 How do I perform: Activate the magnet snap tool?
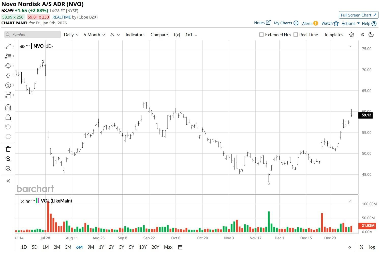8,107
